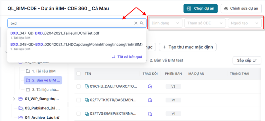This screenshot has width=265, height=121.
Task: Click the magnifier search icon
Action: (x=142, y=23)
